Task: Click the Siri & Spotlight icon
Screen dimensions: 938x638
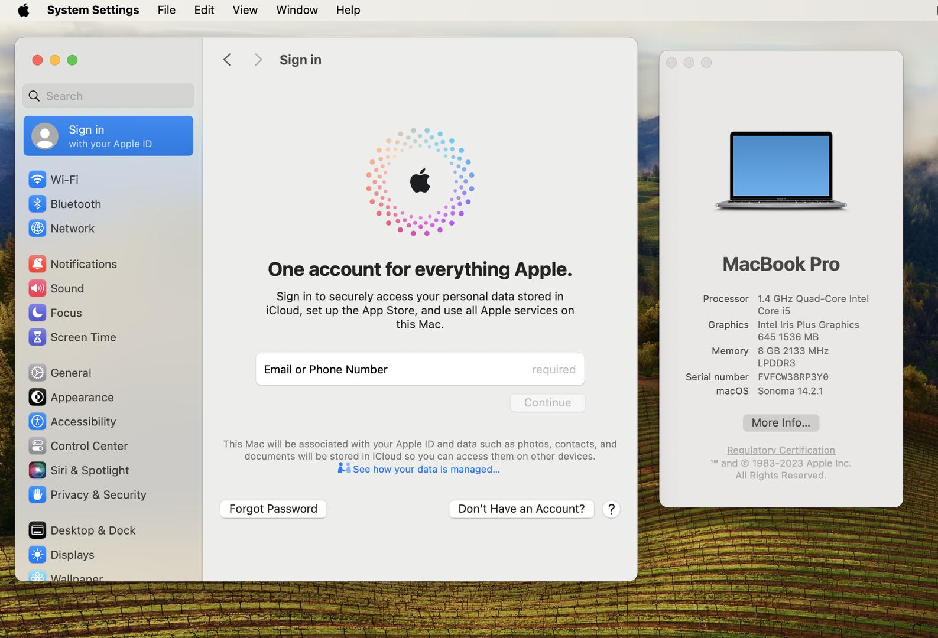Action: pos(37,470)
